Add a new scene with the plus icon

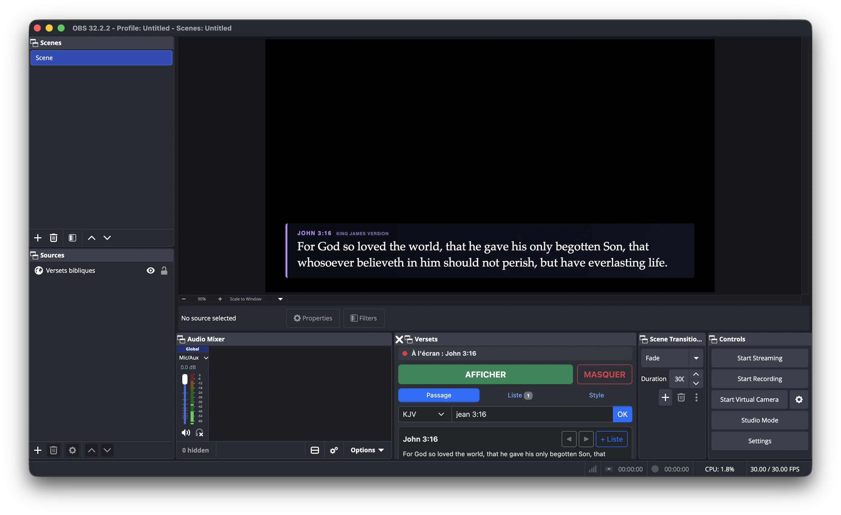point(38,238)
